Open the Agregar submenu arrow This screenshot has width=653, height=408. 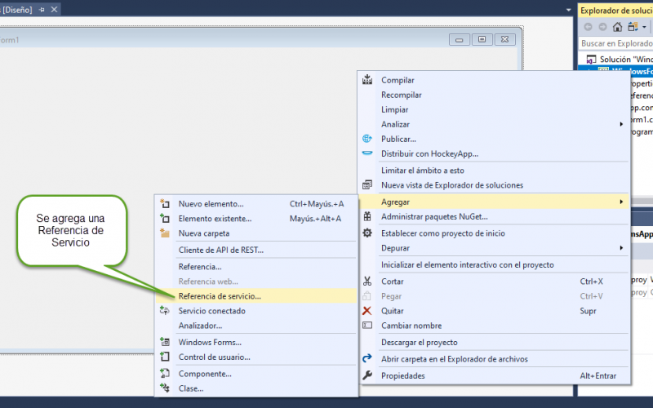[621, 202]
